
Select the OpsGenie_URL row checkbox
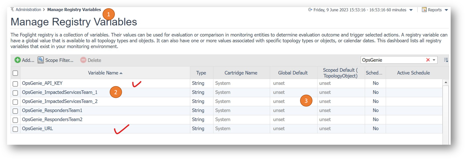point(15,129)
